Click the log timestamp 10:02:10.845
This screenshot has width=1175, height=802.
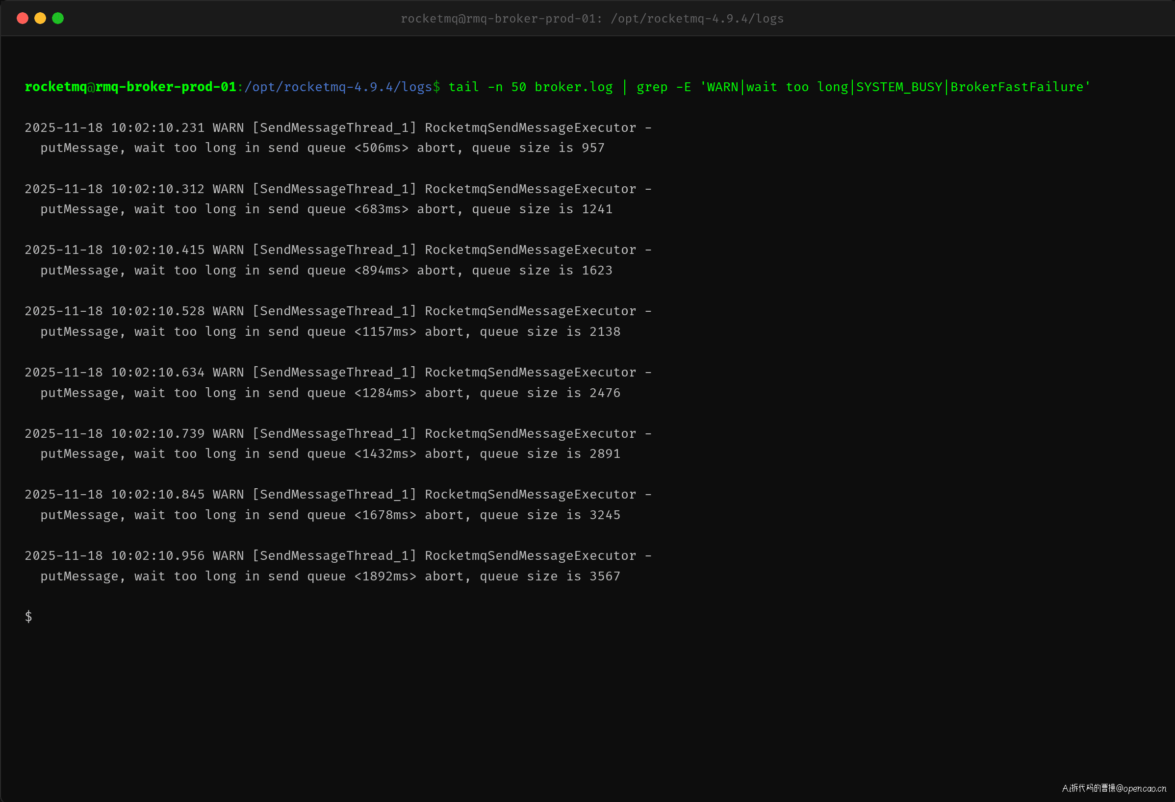[x=158, y=494]
